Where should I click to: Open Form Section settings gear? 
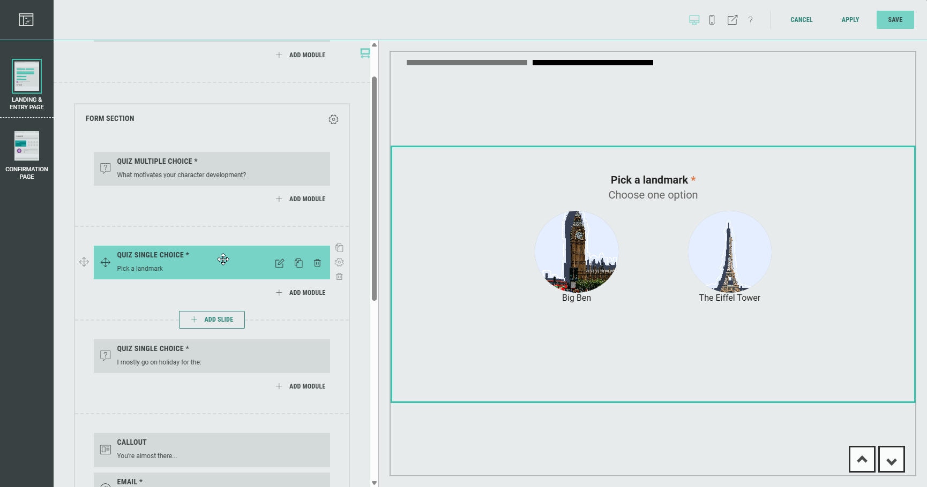pyautogui.click(x=333, y=119)
